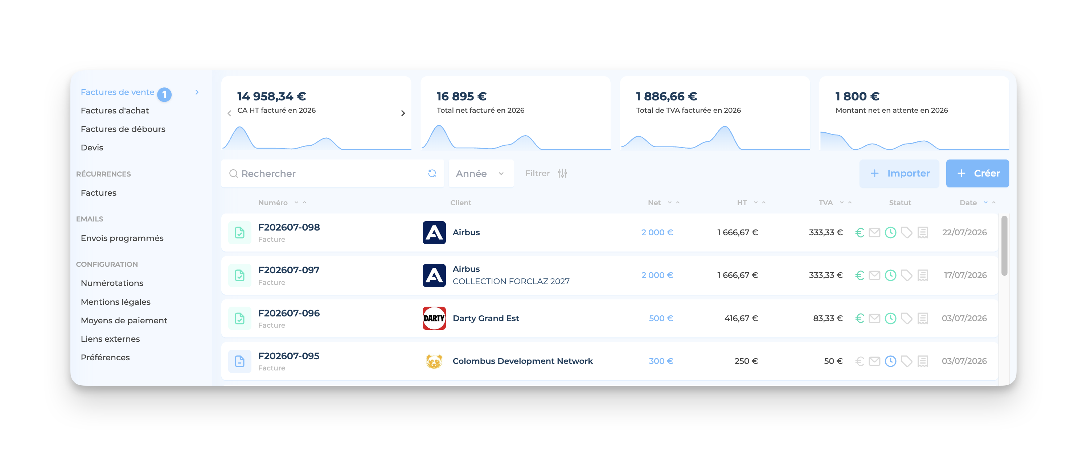The height and width of the screenshot is (456, 1087).
Task: Open the Année period dropdown
Action: coord(481,173)
